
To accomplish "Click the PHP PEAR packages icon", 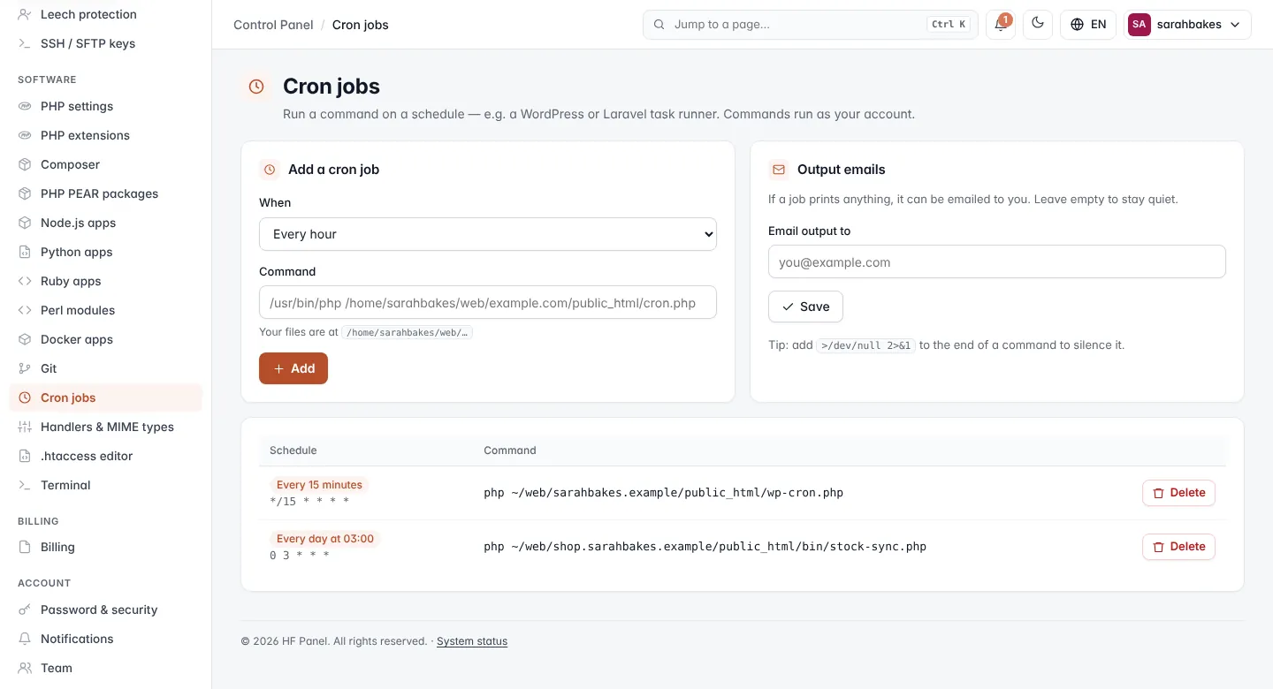I will [x=25, y=193].
